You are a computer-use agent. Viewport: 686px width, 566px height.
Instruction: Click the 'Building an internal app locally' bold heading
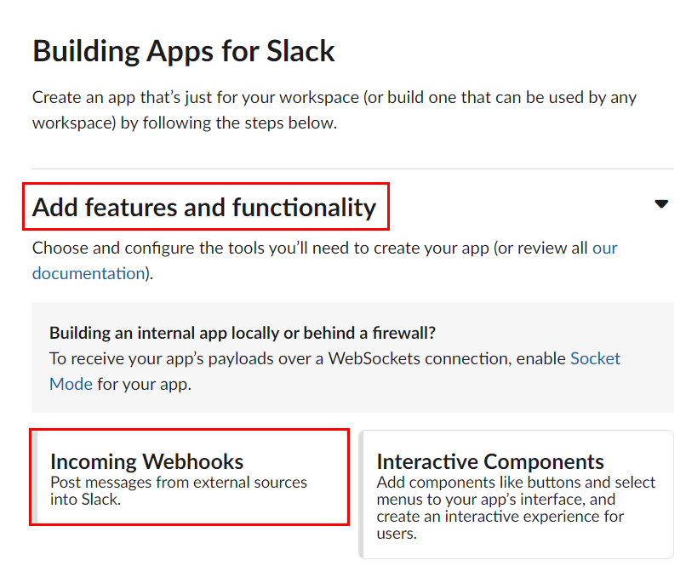tap(243, 333)
